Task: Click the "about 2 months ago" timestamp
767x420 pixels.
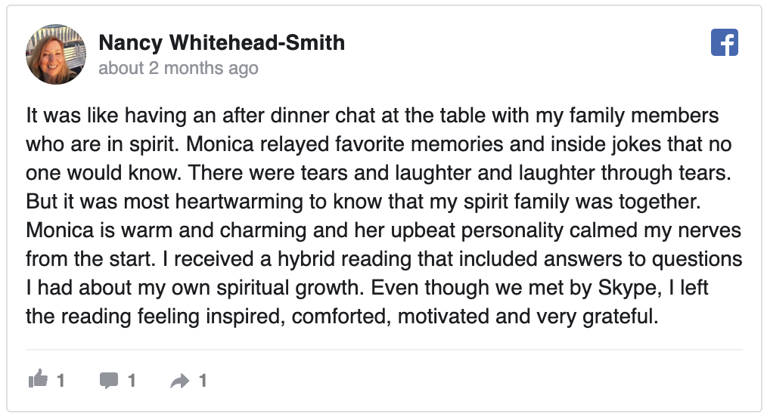Action: tap(179, 69)
